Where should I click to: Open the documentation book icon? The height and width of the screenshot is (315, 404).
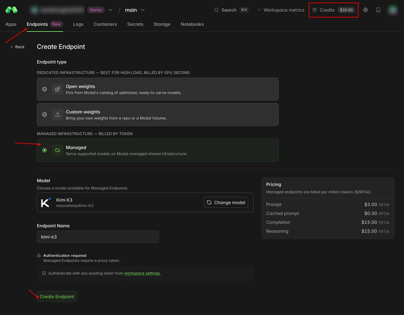tap(378, 10)
